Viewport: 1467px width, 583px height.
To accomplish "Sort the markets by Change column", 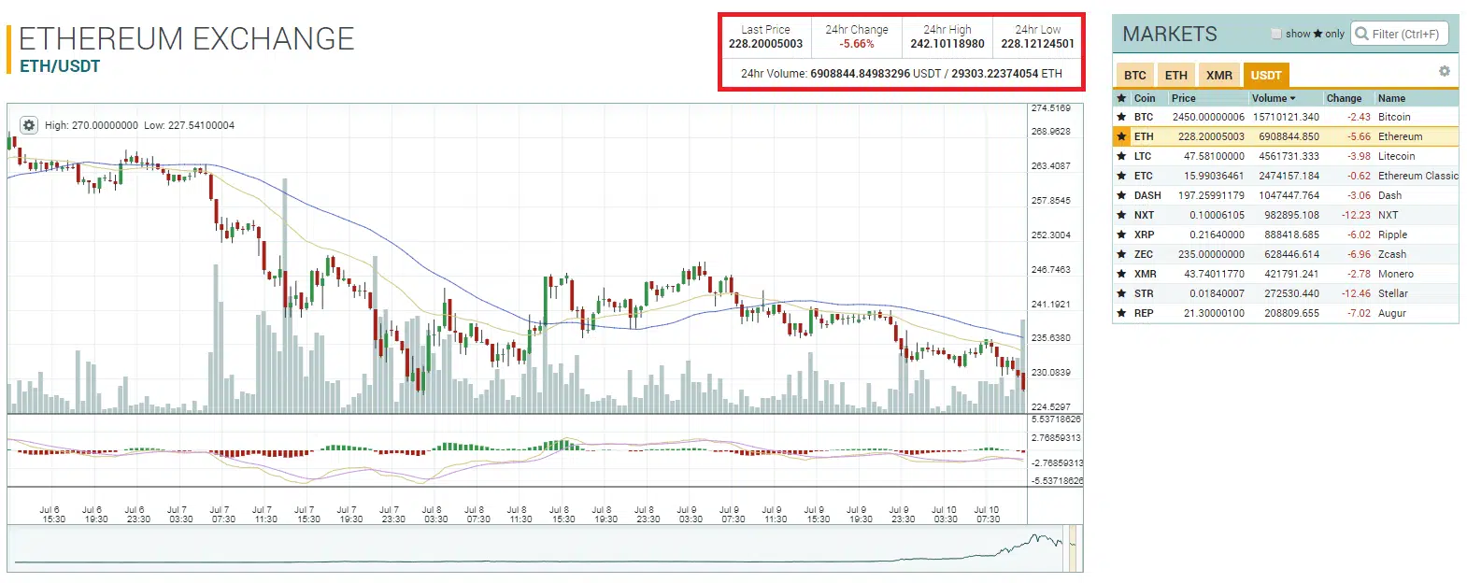I will [1344, 98].
